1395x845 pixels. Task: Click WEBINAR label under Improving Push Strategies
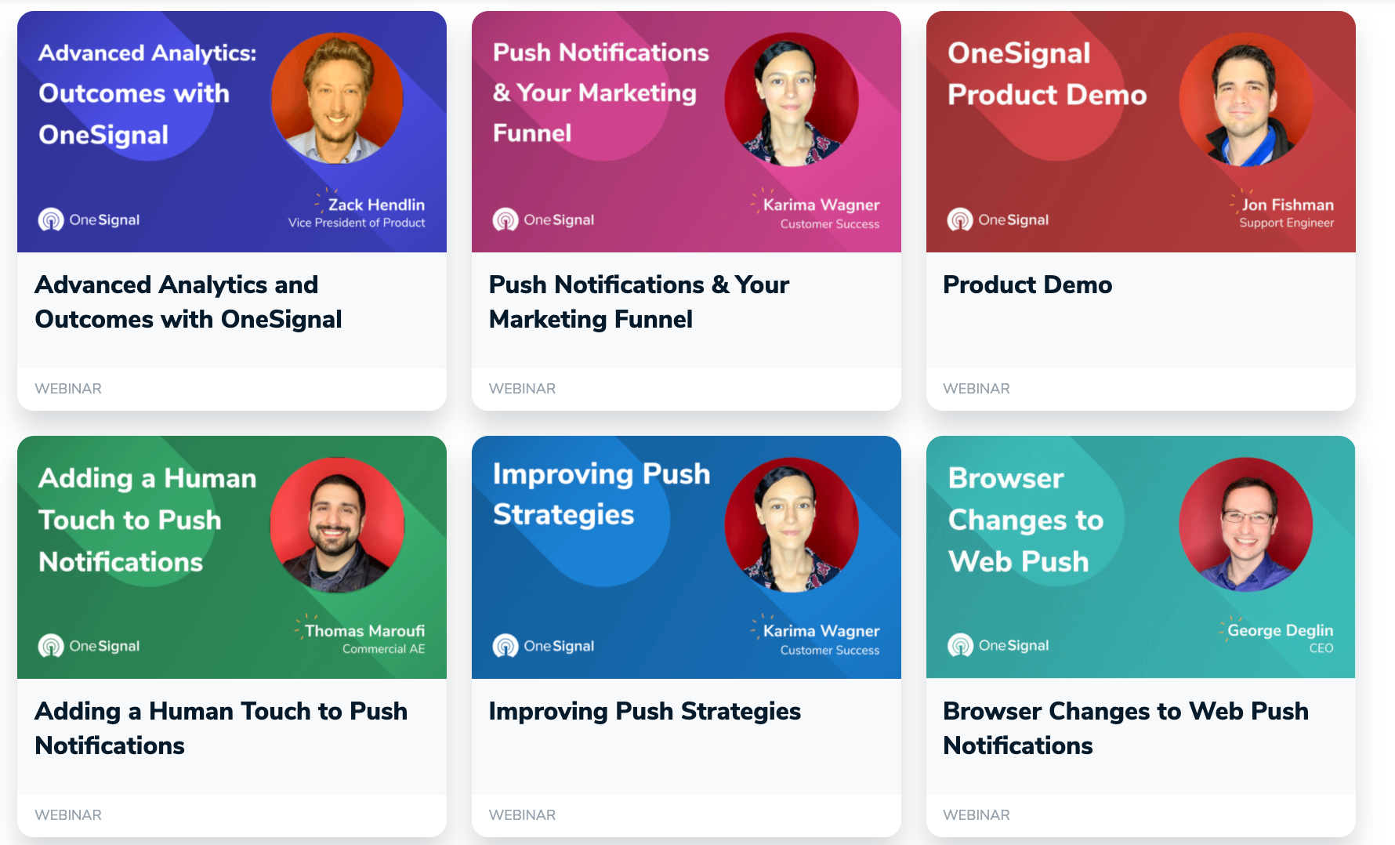click(522, 815)
